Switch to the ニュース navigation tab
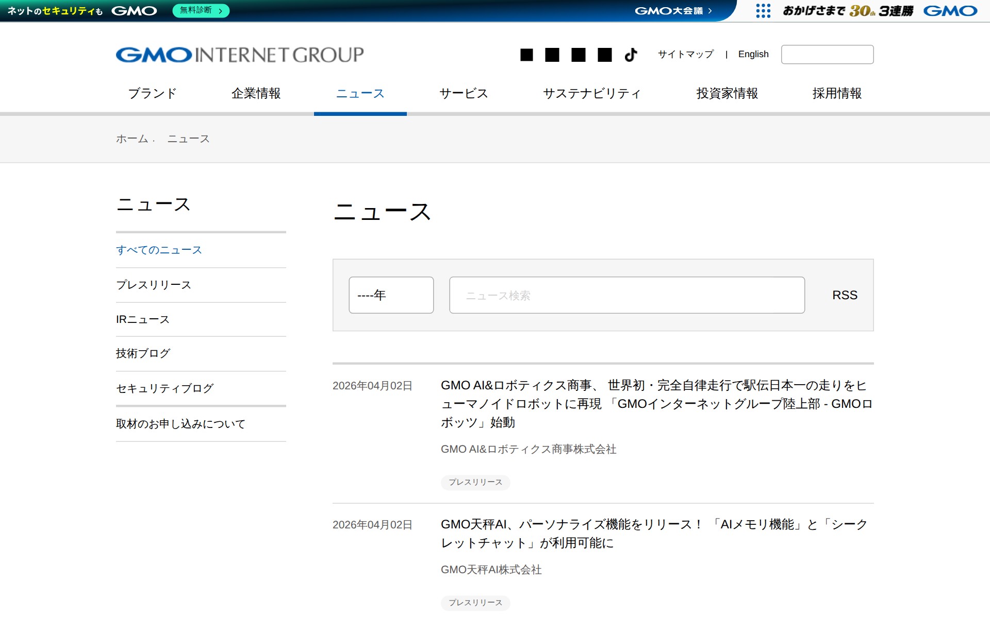The image size is (990, 618). tap(360, 93)
